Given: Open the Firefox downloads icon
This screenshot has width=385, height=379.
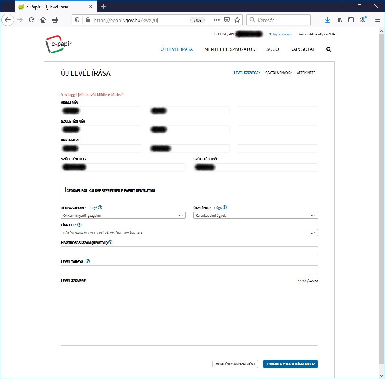Looking at the screenshot, I should tap(328, 20).
